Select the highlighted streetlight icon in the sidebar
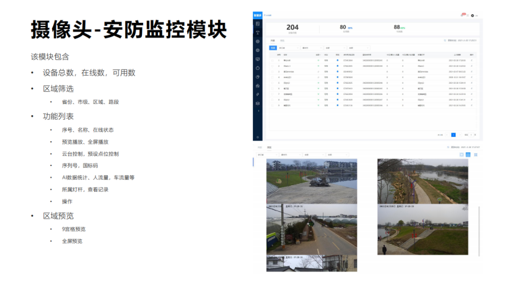 258,33
